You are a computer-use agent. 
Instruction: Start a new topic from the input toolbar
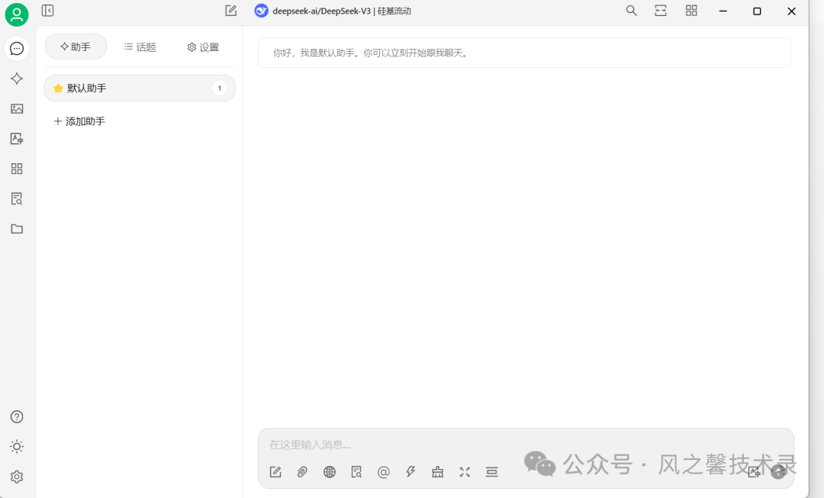[x=275, y=472]
